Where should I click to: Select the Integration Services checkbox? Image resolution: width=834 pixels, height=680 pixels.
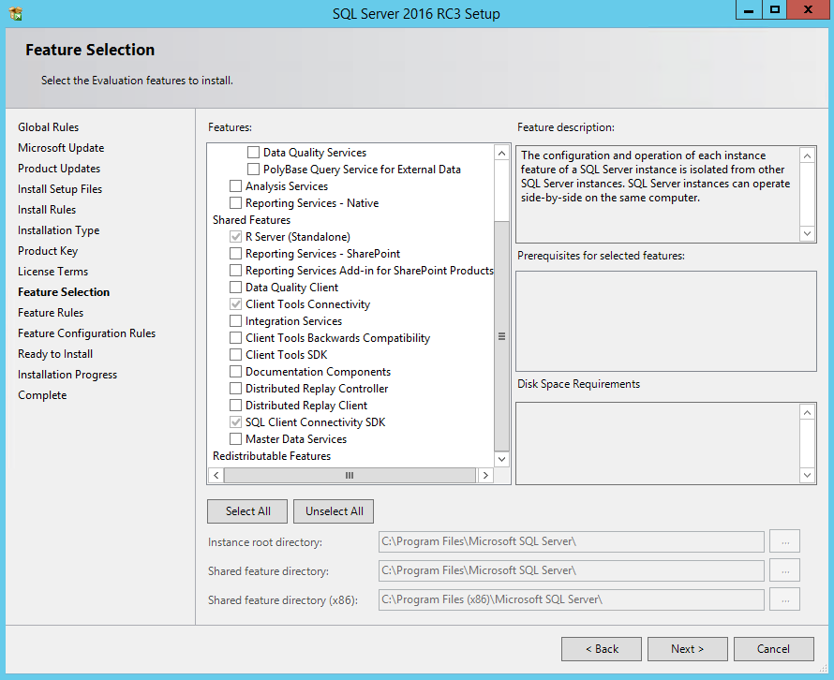(x=235, y=321)
